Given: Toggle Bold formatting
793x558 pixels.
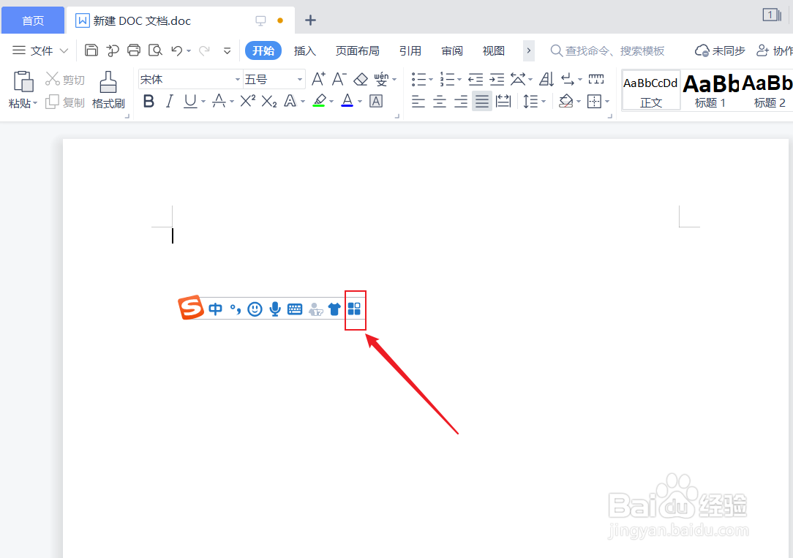Looking at the screenshot, I should click(149, 102).
